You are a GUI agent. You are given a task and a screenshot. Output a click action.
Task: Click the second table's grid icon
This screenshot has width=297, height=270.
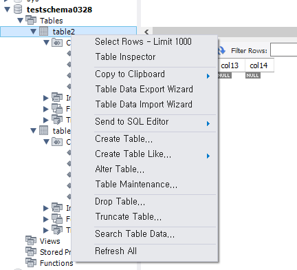(x=43, y=130)
